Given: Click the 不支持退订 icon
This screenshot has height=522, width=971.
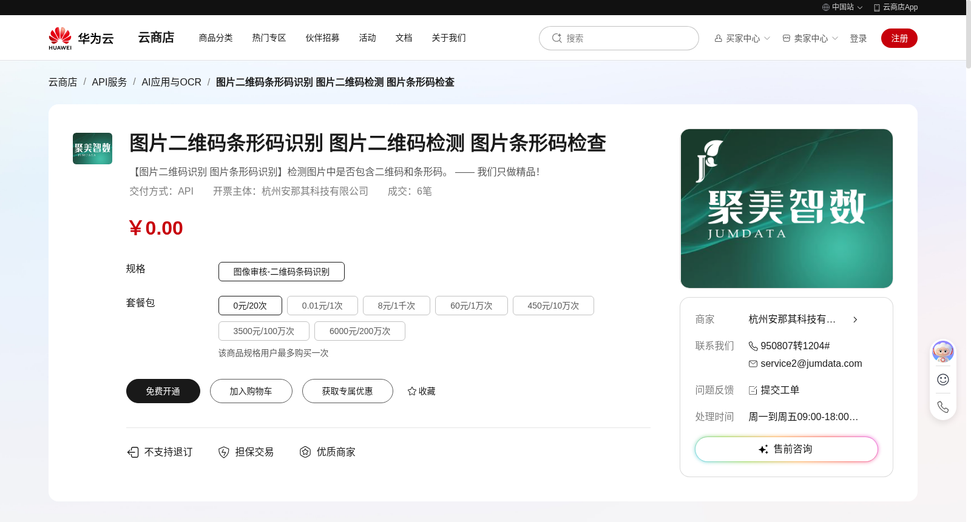Looking at the screenshot, I should coord(133,452).
